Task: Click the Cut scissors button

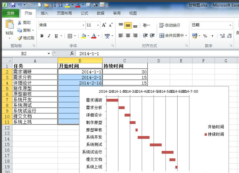Action: [24, 23]
